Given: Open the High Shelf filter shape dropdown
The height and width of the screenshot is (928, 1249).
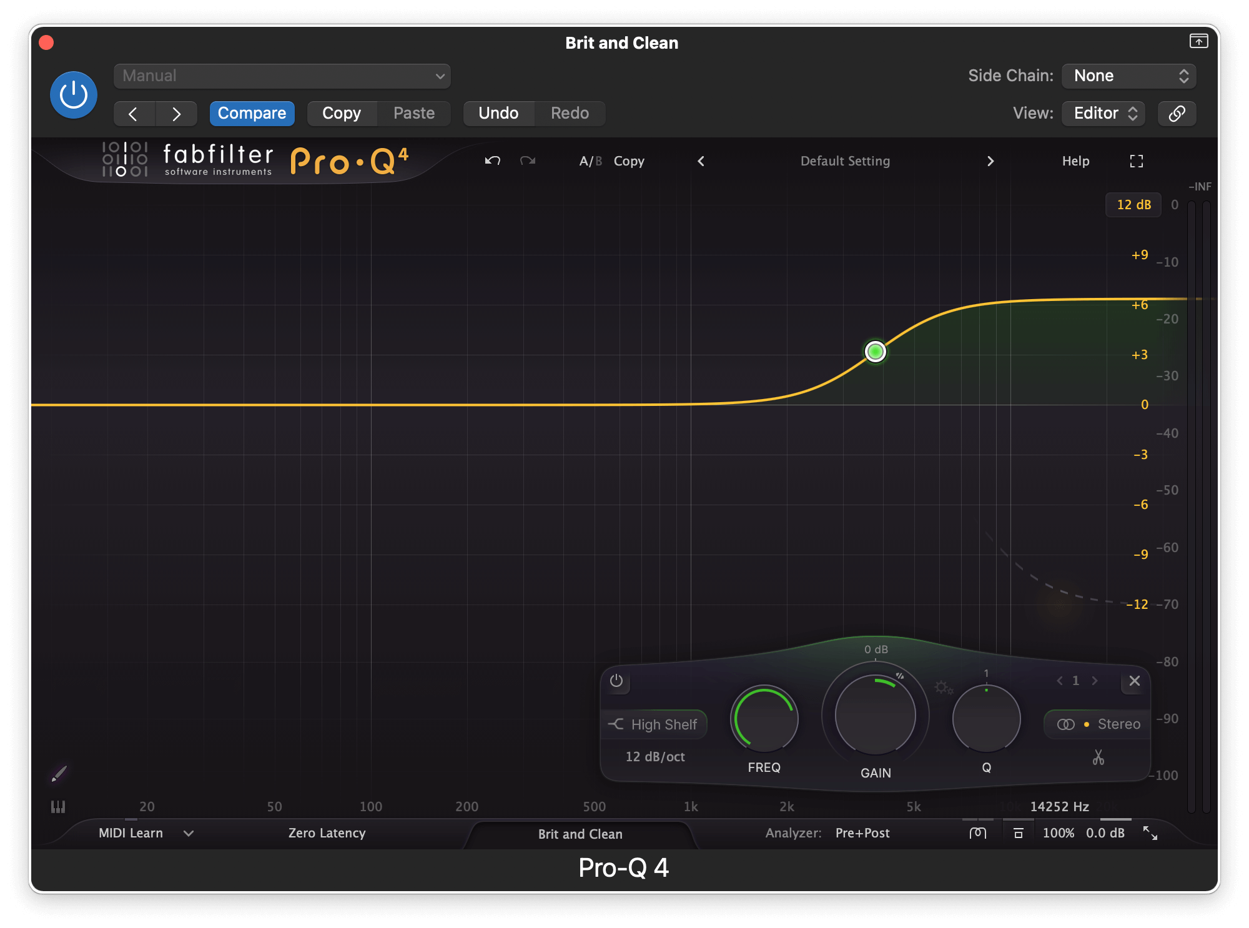Looking at the screenshot, I should pos(654,724).
